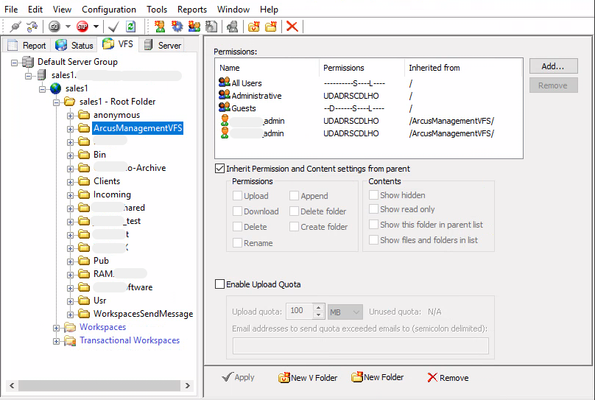Uncheck Inherit Permission and Content settings
The width and height of the screenshot is (595, 400).
coord(219,169)
